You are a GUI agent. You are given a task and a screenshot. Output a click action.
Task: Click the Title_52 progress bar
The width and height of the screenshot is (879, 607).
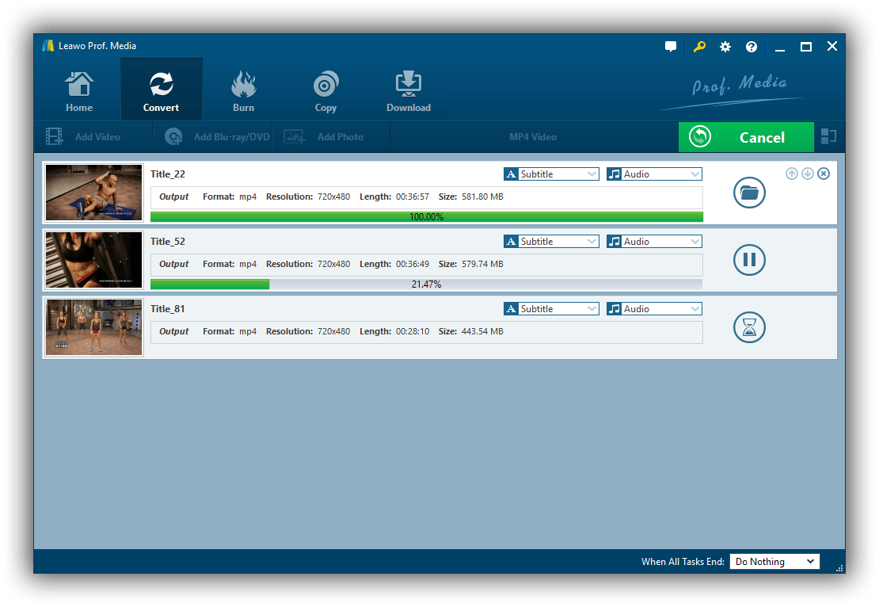(x=425, y=284)
